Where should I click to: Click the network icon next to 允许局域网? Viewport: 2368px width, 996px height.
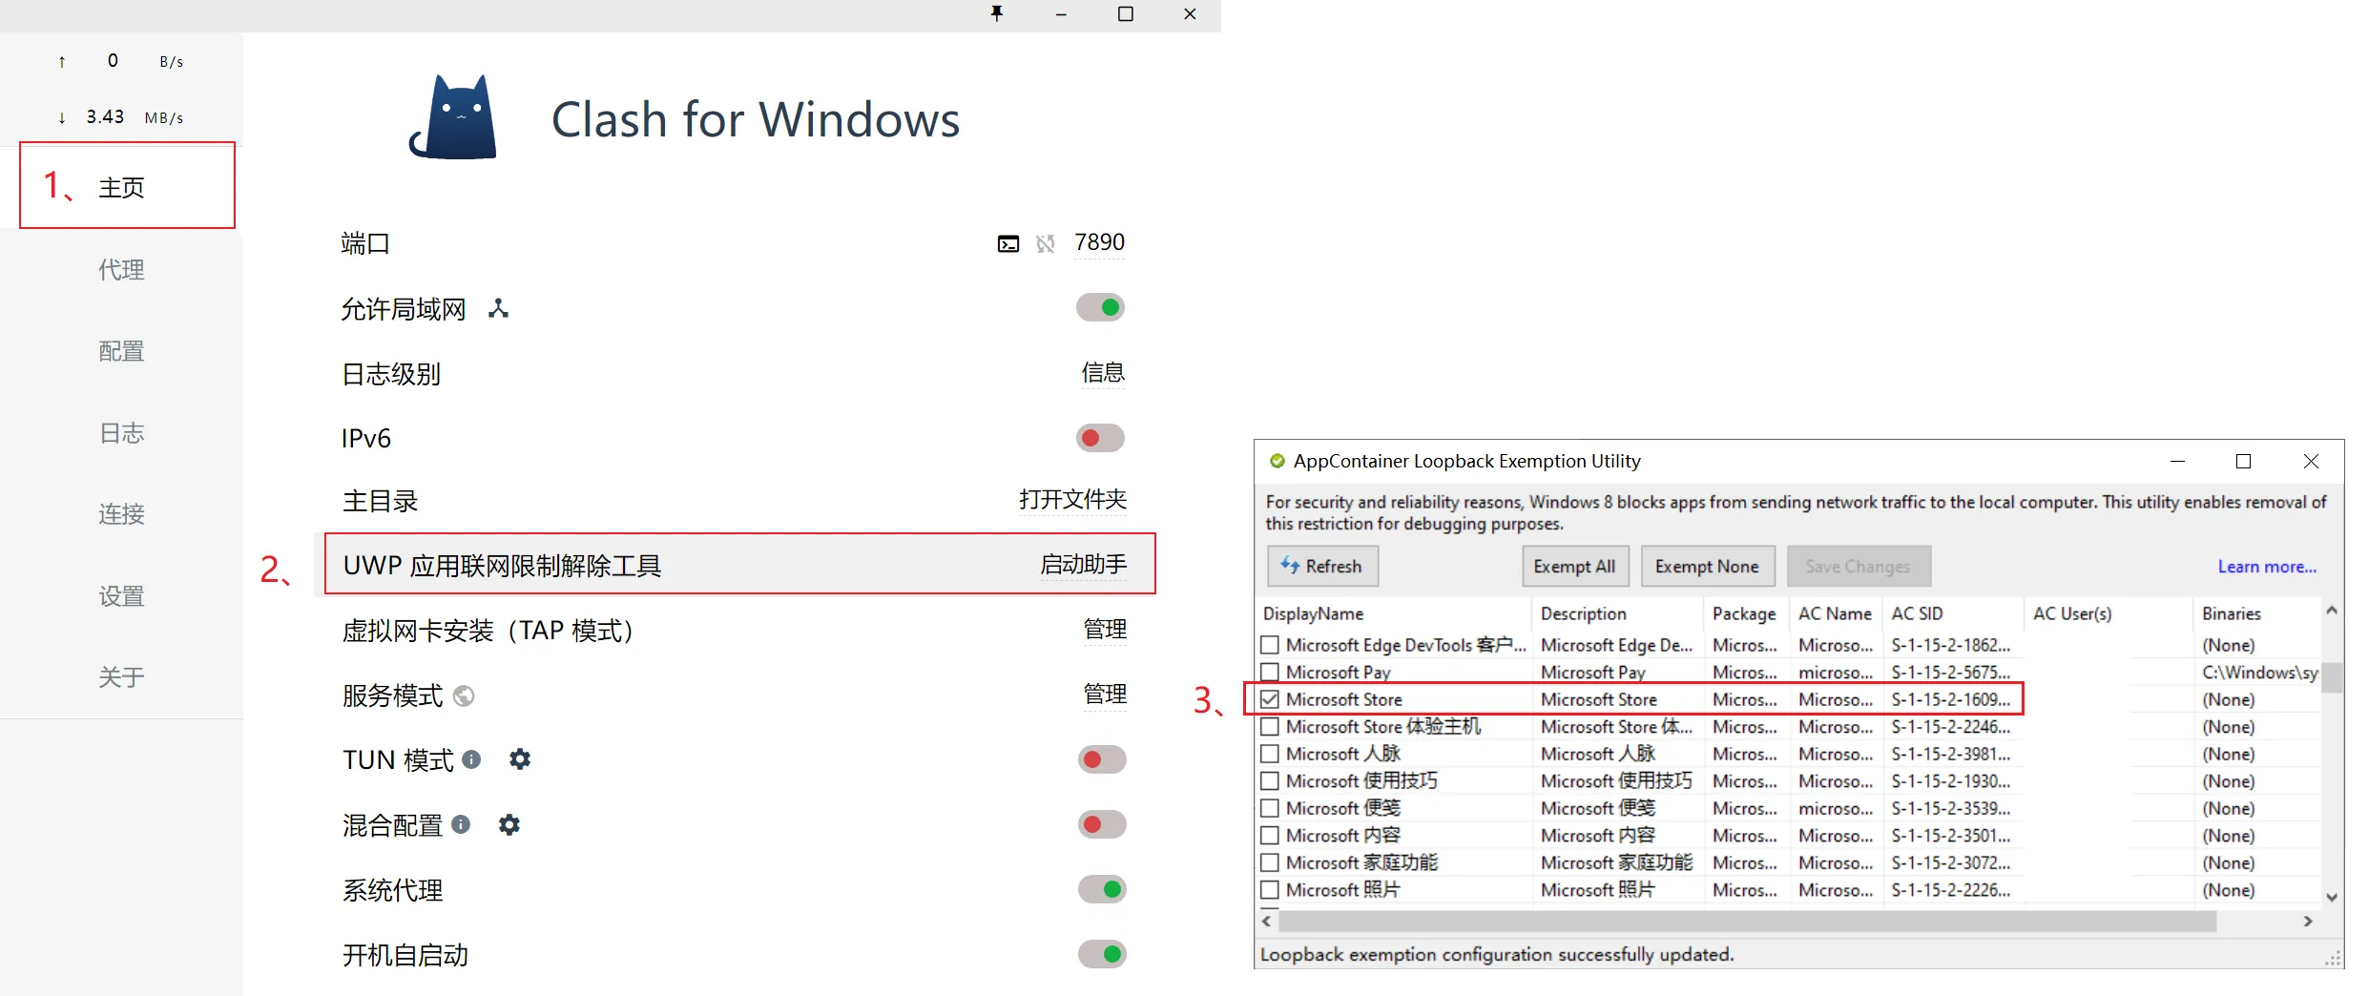(498, 308)
